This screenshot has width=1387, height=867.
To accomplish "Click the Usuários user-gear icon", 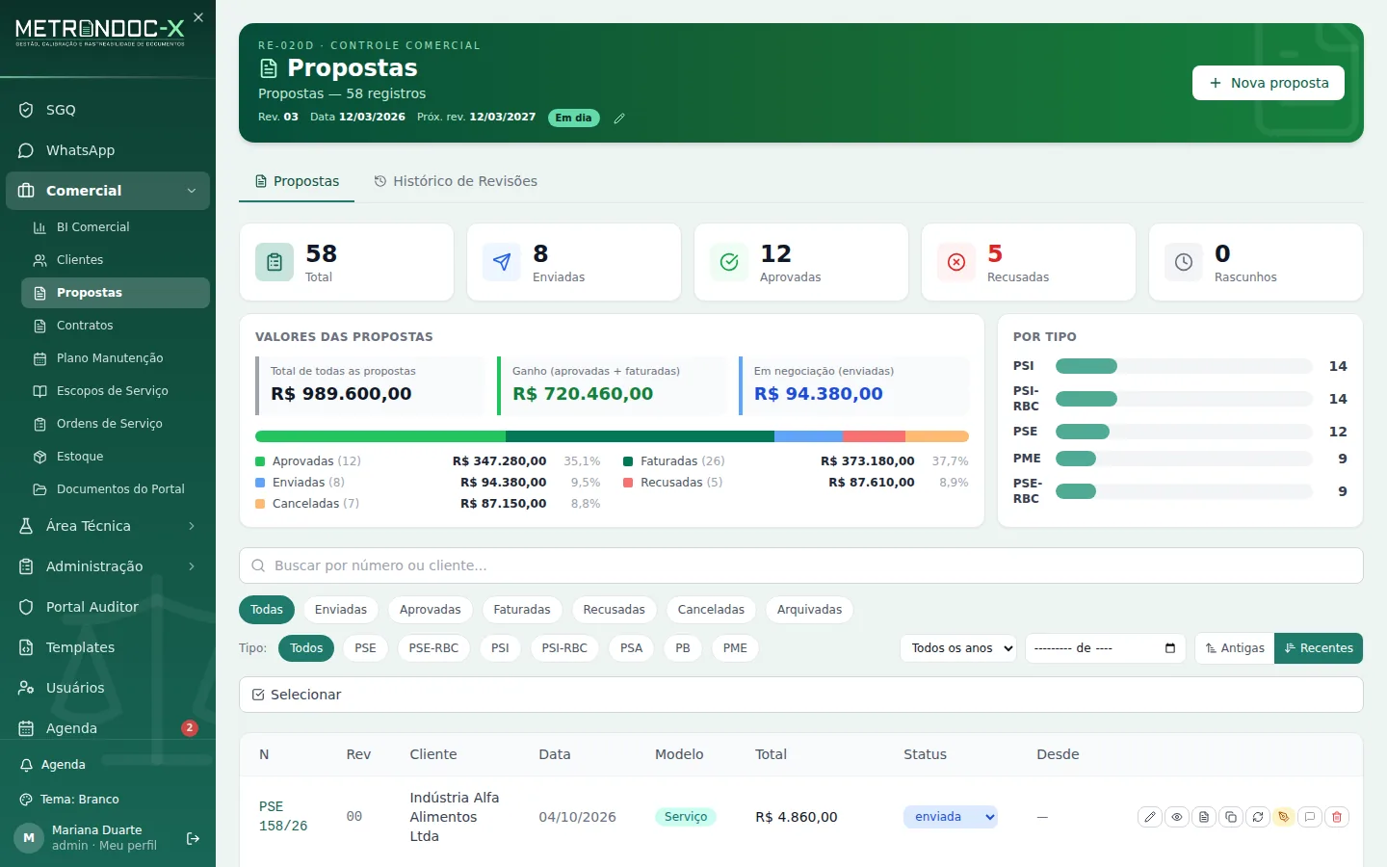I will [26, 688].
